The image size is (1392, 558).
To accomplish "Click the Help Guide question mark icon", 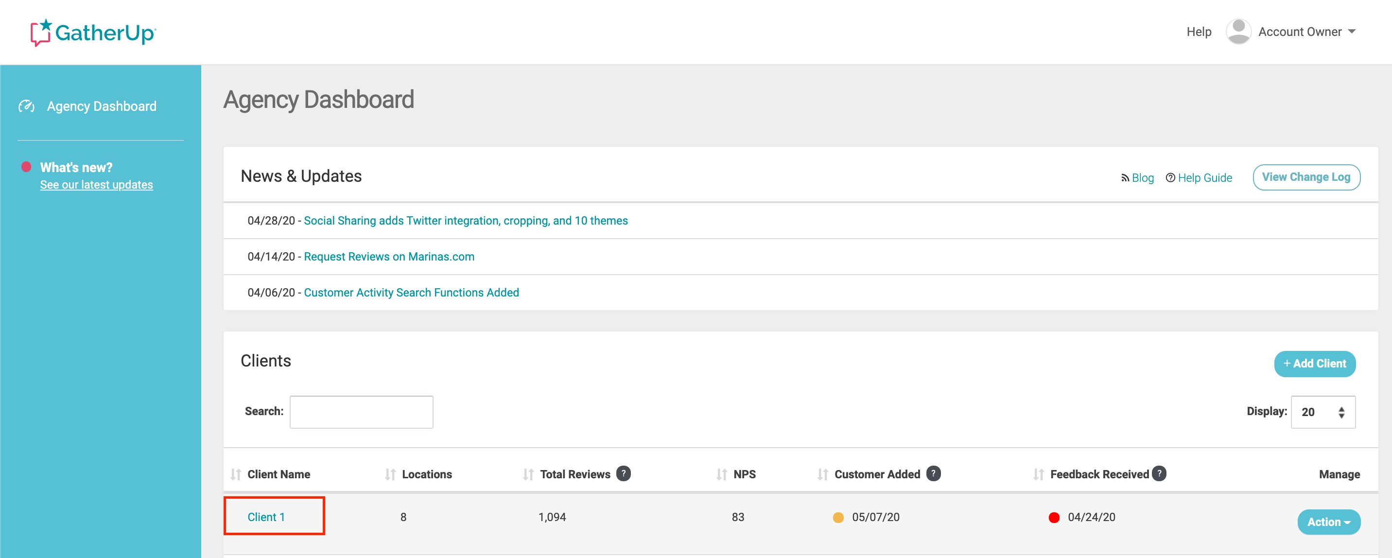I will point(1170,177).
